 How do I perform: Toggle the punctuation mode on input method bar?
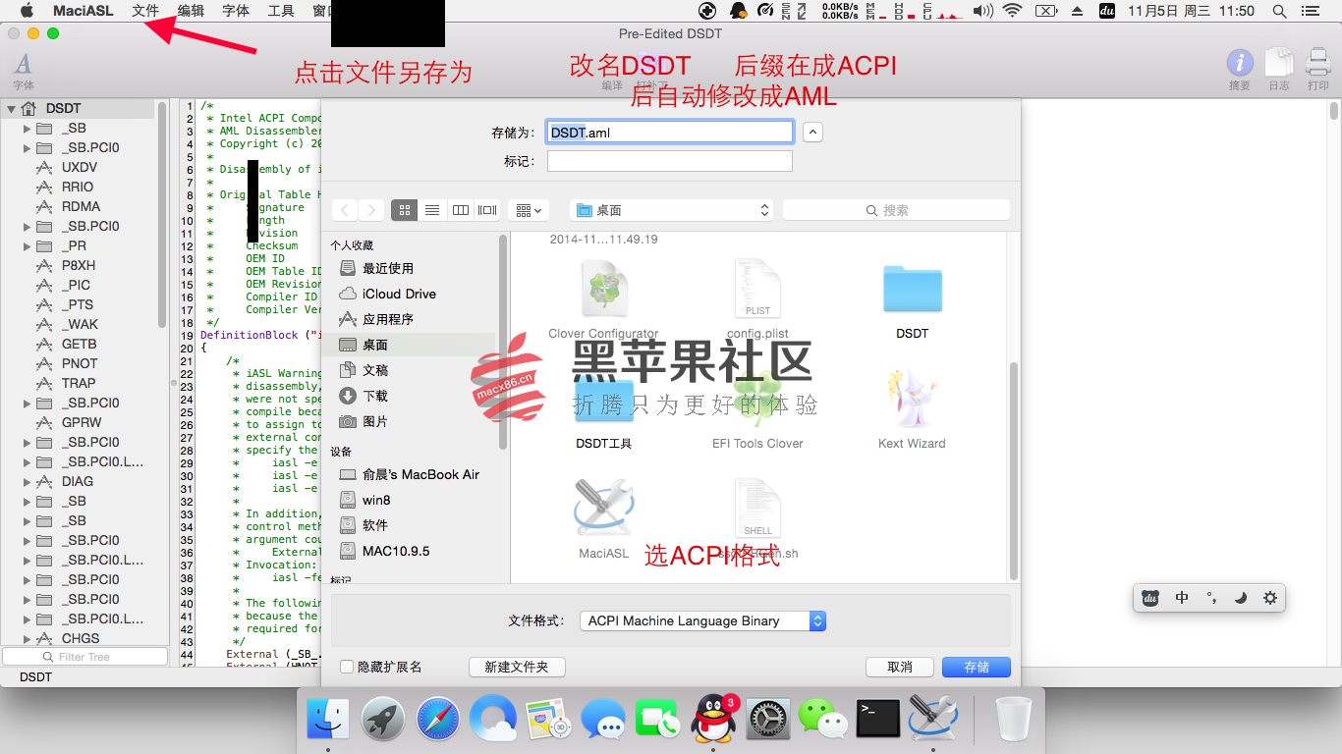pos(1211,597)
